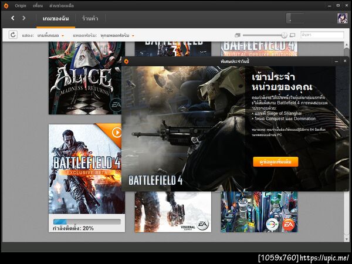352x264 pixels.
Task: Select the Battlefield 3 game tile
Action: [x=173, y=49]
